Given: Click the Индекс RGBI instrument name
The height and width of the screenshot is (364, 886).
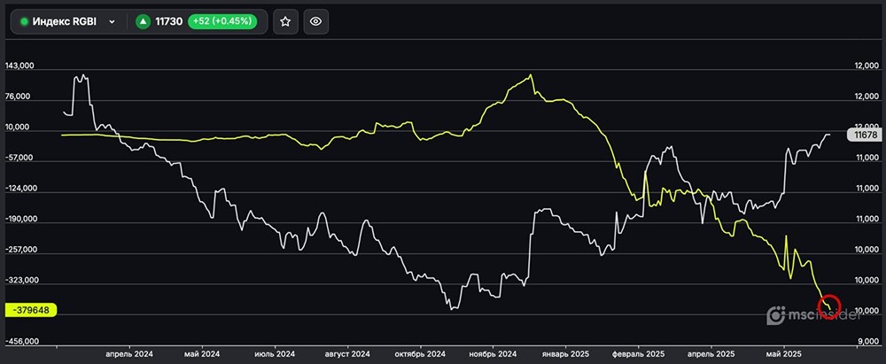Looking at the screenshot, I should (x=65, y=22).
